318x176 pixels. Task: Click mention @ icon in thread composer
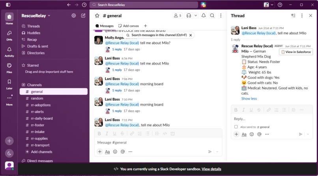pyautogui.click(x=259, y=134)
